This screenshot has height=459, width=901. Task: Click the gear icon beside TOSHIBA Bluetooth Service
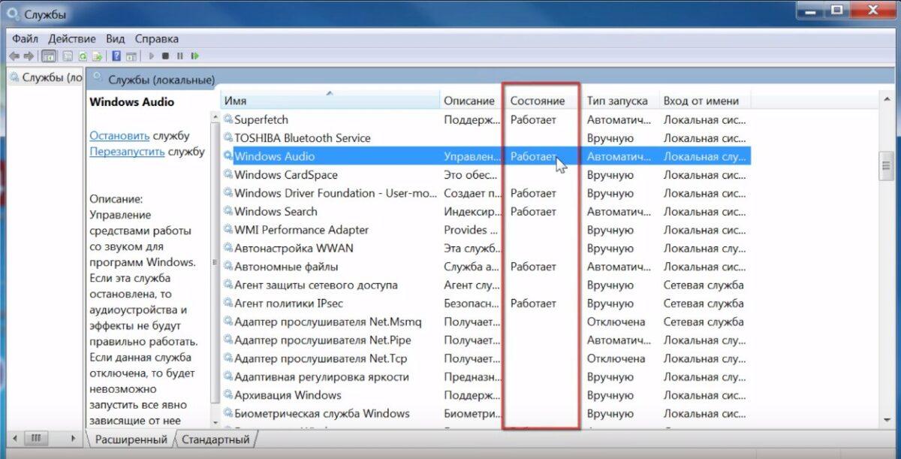(228, 138)
